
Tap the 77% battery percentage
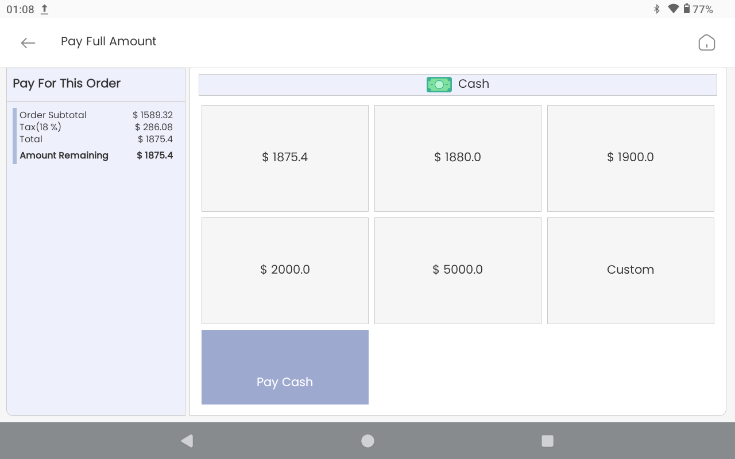point(703,10)
